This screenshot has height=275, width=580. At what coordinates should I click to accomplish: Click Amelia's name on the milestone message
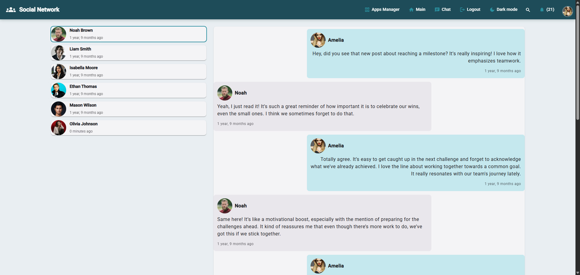[x=336, y=40]
